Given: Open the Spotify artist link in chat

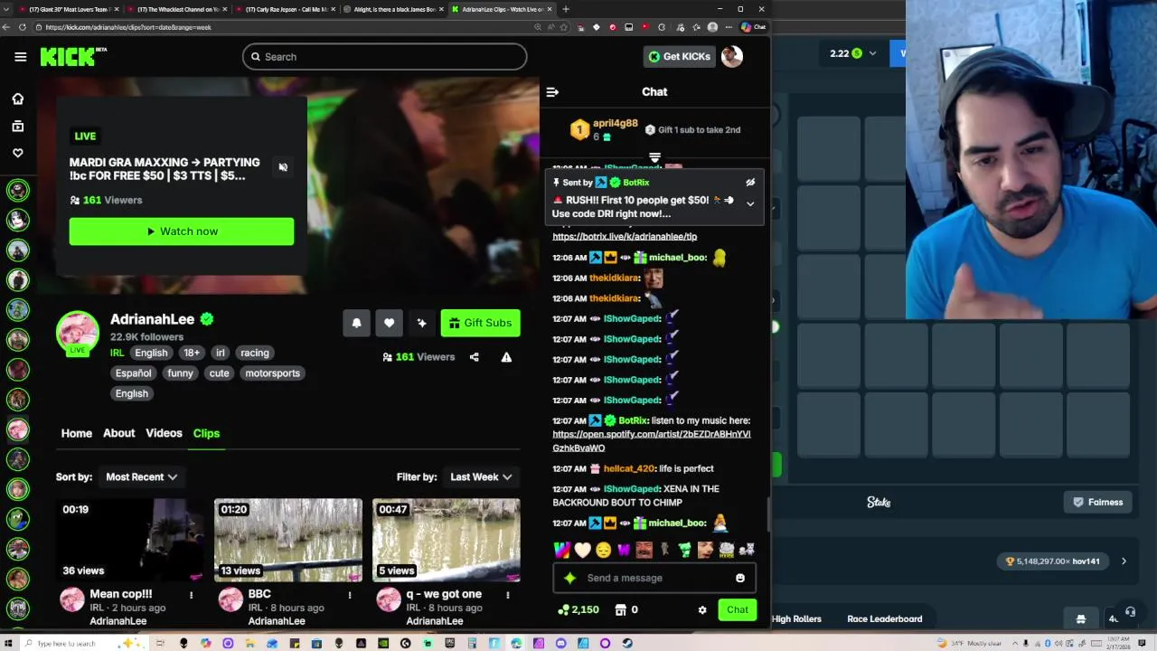Looking at the screenshot, I should tap(652, 441).
